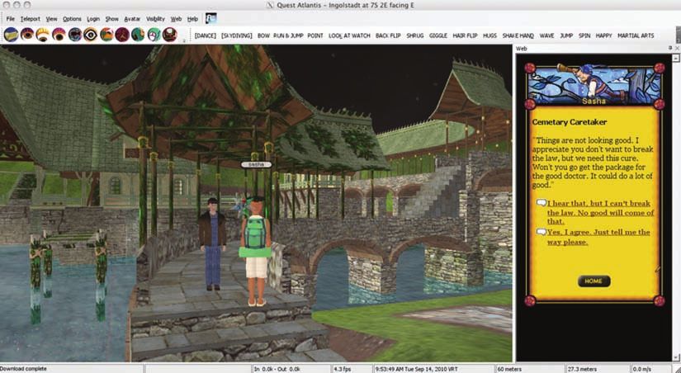Select the HUGS gesture
This screenshot has height=373, width=681.
coord(489,35)
